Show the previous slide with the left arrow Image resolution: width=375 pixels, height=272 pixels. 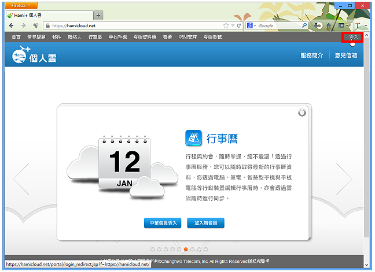[21, 178]
